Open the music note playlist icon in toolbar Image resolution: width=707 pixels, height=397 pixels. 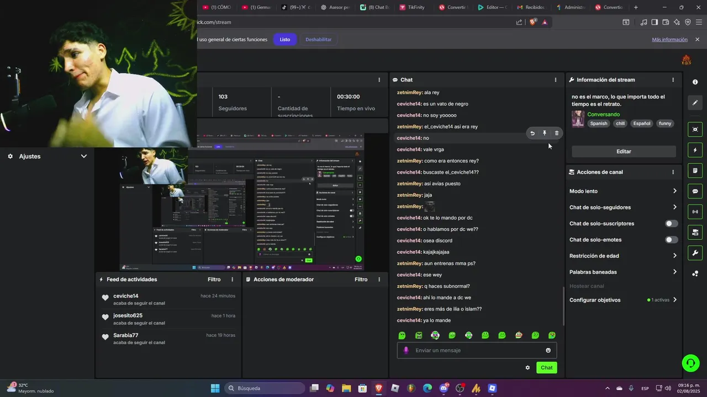[643, 22]
